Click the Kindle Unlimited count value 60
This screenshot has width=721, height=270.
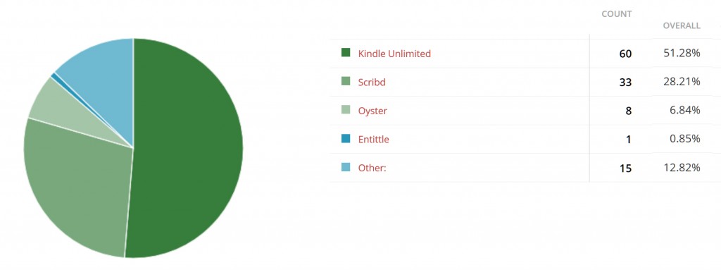point(625,54)
